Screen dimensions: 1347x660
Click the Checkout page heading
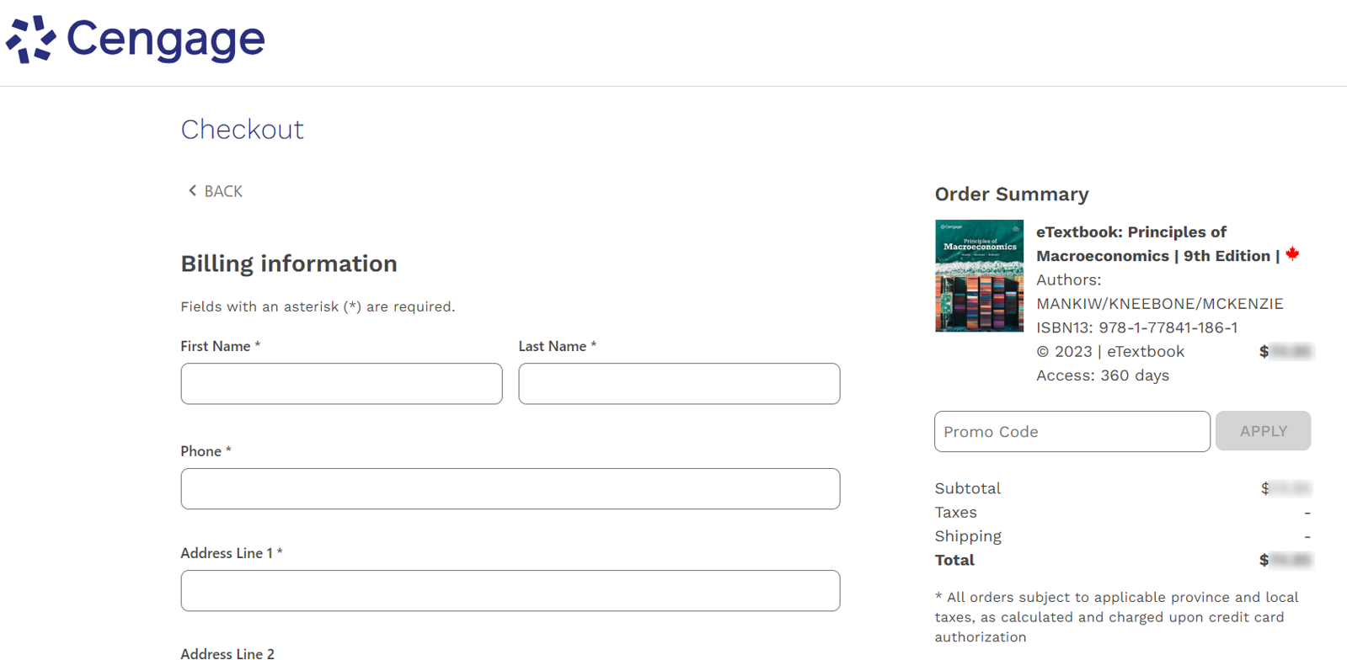tap(243, 130)
